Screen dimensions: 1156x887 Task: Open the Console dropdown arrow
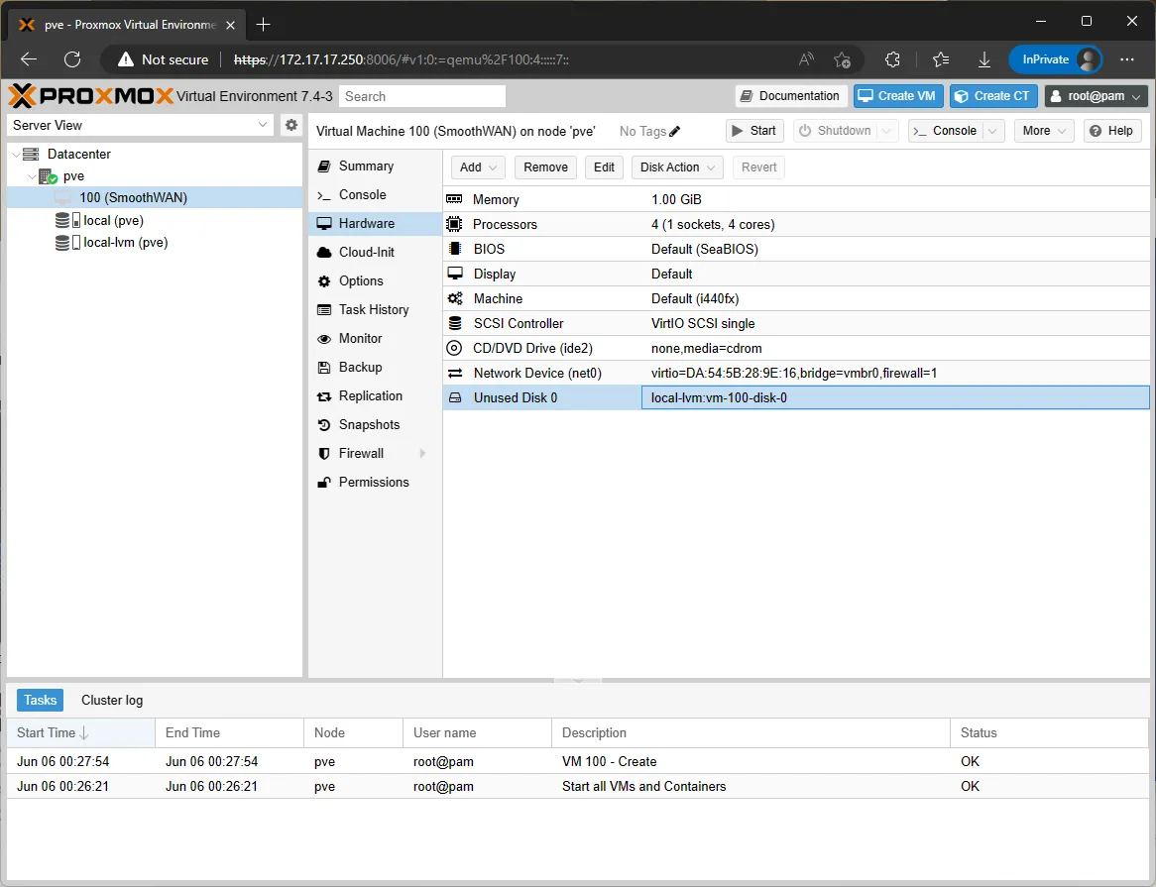(993, 131)
